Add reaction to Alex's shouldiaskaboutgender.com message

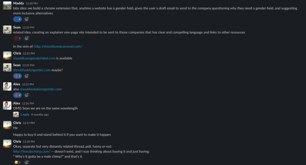click(27, 95)
